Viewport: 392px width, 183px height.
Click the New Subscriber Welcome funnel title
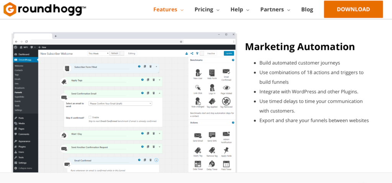57,53
